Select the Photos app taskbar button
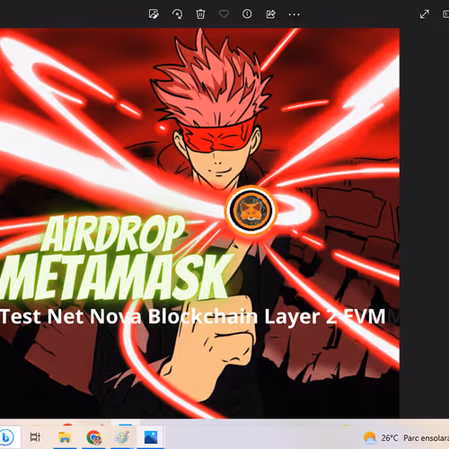This screenshot has height=449, width=449. click(151, 437)
